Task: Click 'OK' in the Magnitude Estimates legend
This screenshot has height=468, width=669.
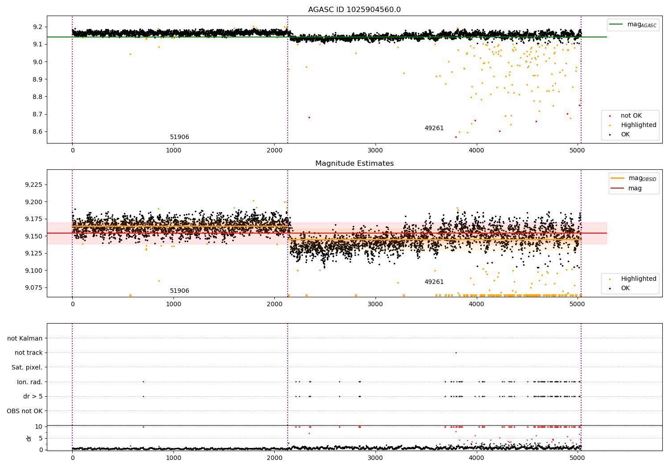Action: [x=625, y=288]
